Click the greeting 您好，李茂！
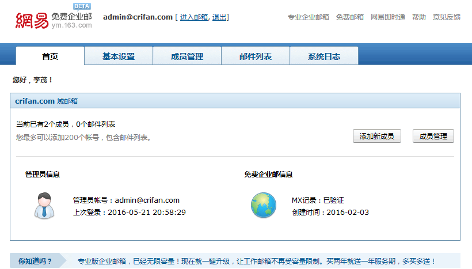472x269 pixels. [33, 80]
